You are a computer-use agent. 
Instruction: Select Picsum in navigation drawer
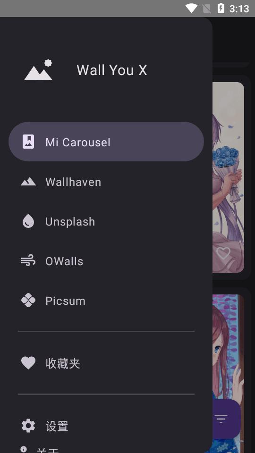coord(106,301)
